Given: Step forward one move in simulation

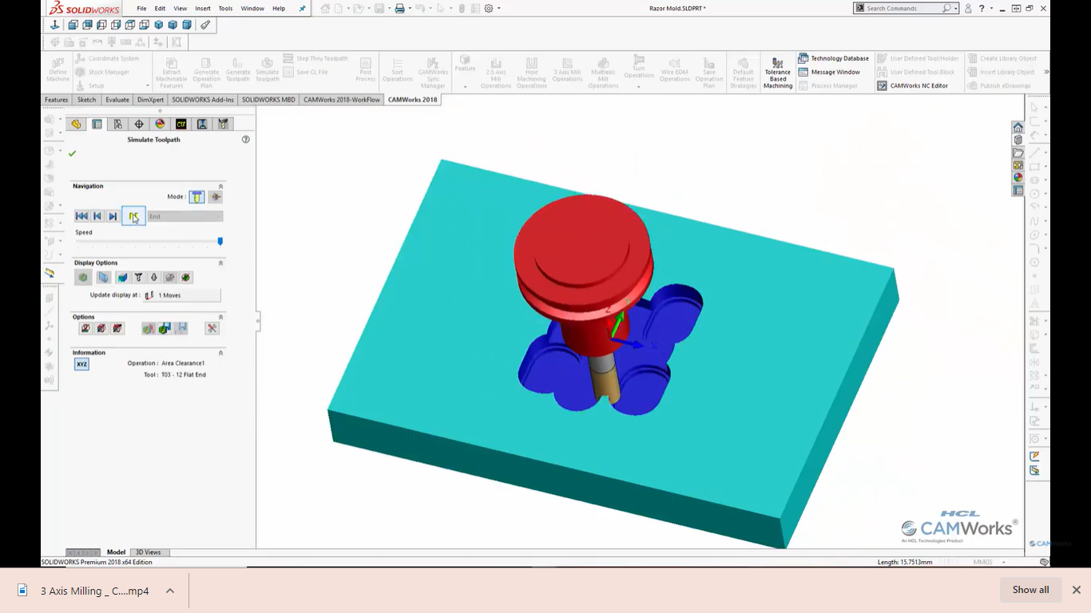Looking at the screenshot, I should (113, 216).
